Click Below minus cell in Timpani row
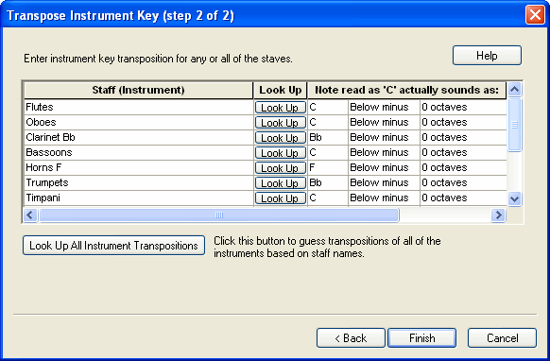The image size is (550, 361). point(384,198)
